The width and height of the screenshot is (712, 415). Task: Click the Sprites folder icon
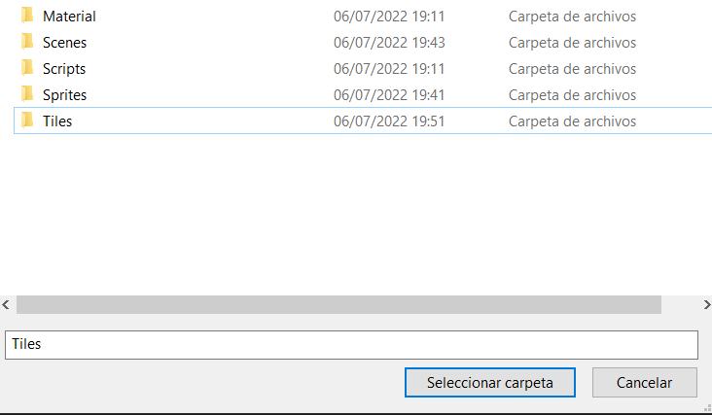(26, 95)
